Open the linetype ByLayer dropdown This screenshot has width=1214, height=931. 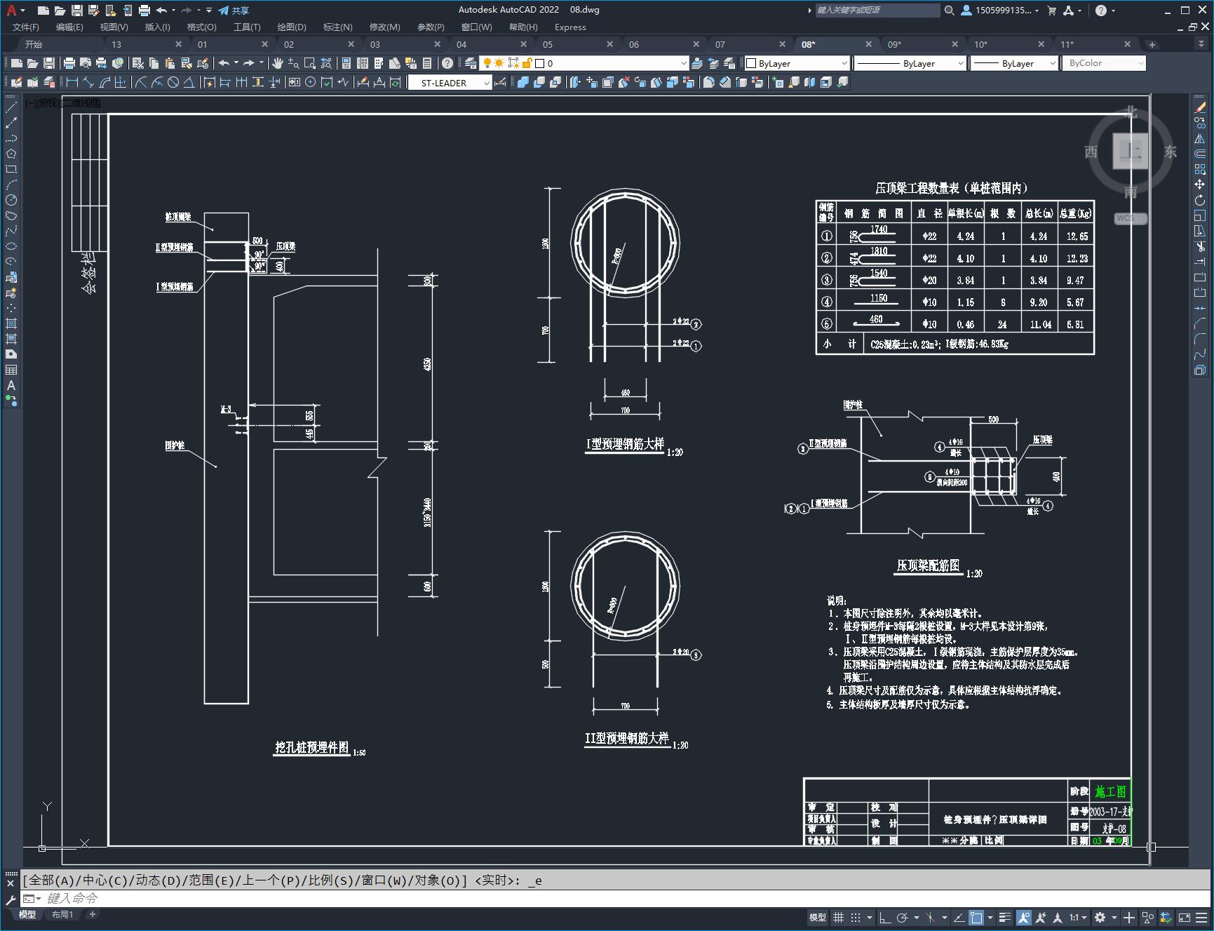(x=910, y=63)
